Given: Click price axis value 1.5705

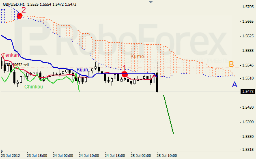Looking at the screenshot, I should (x=248, y=7).
